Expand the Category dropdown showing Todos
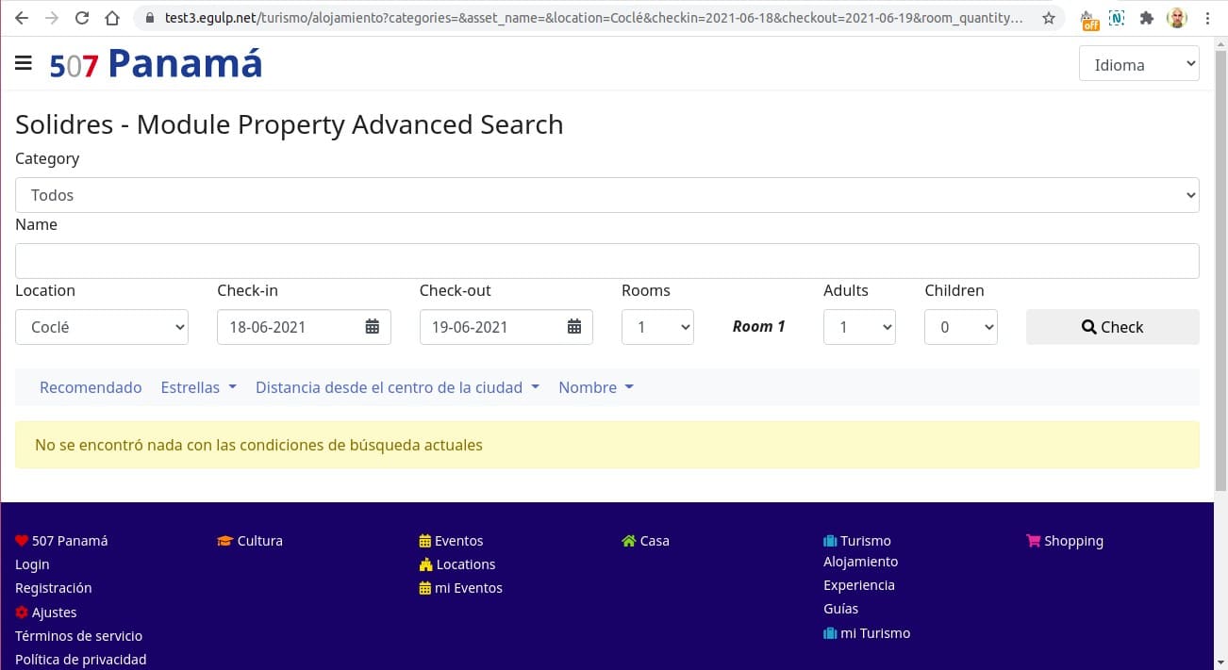The height and width of the screenshot is (670, 1228). [606, 195]
